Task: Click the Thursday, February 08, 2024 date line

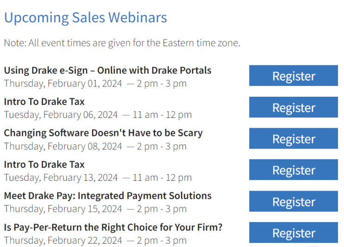Action: pyautogui.click(x=95, y=146)
